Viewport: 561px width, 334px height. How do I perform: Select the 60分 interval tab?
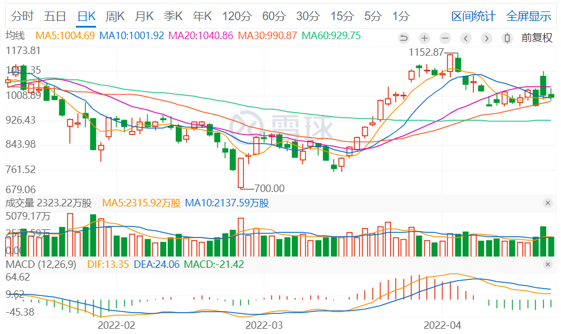tap(272, 16)
